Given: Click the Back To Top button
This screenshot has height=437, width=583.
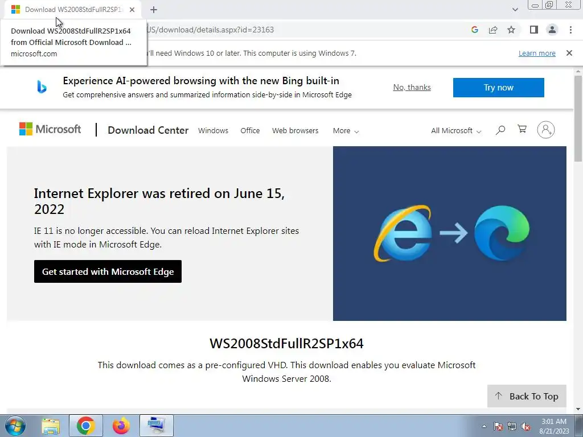Looking at the screenshot, I should [x=527, y=396].
